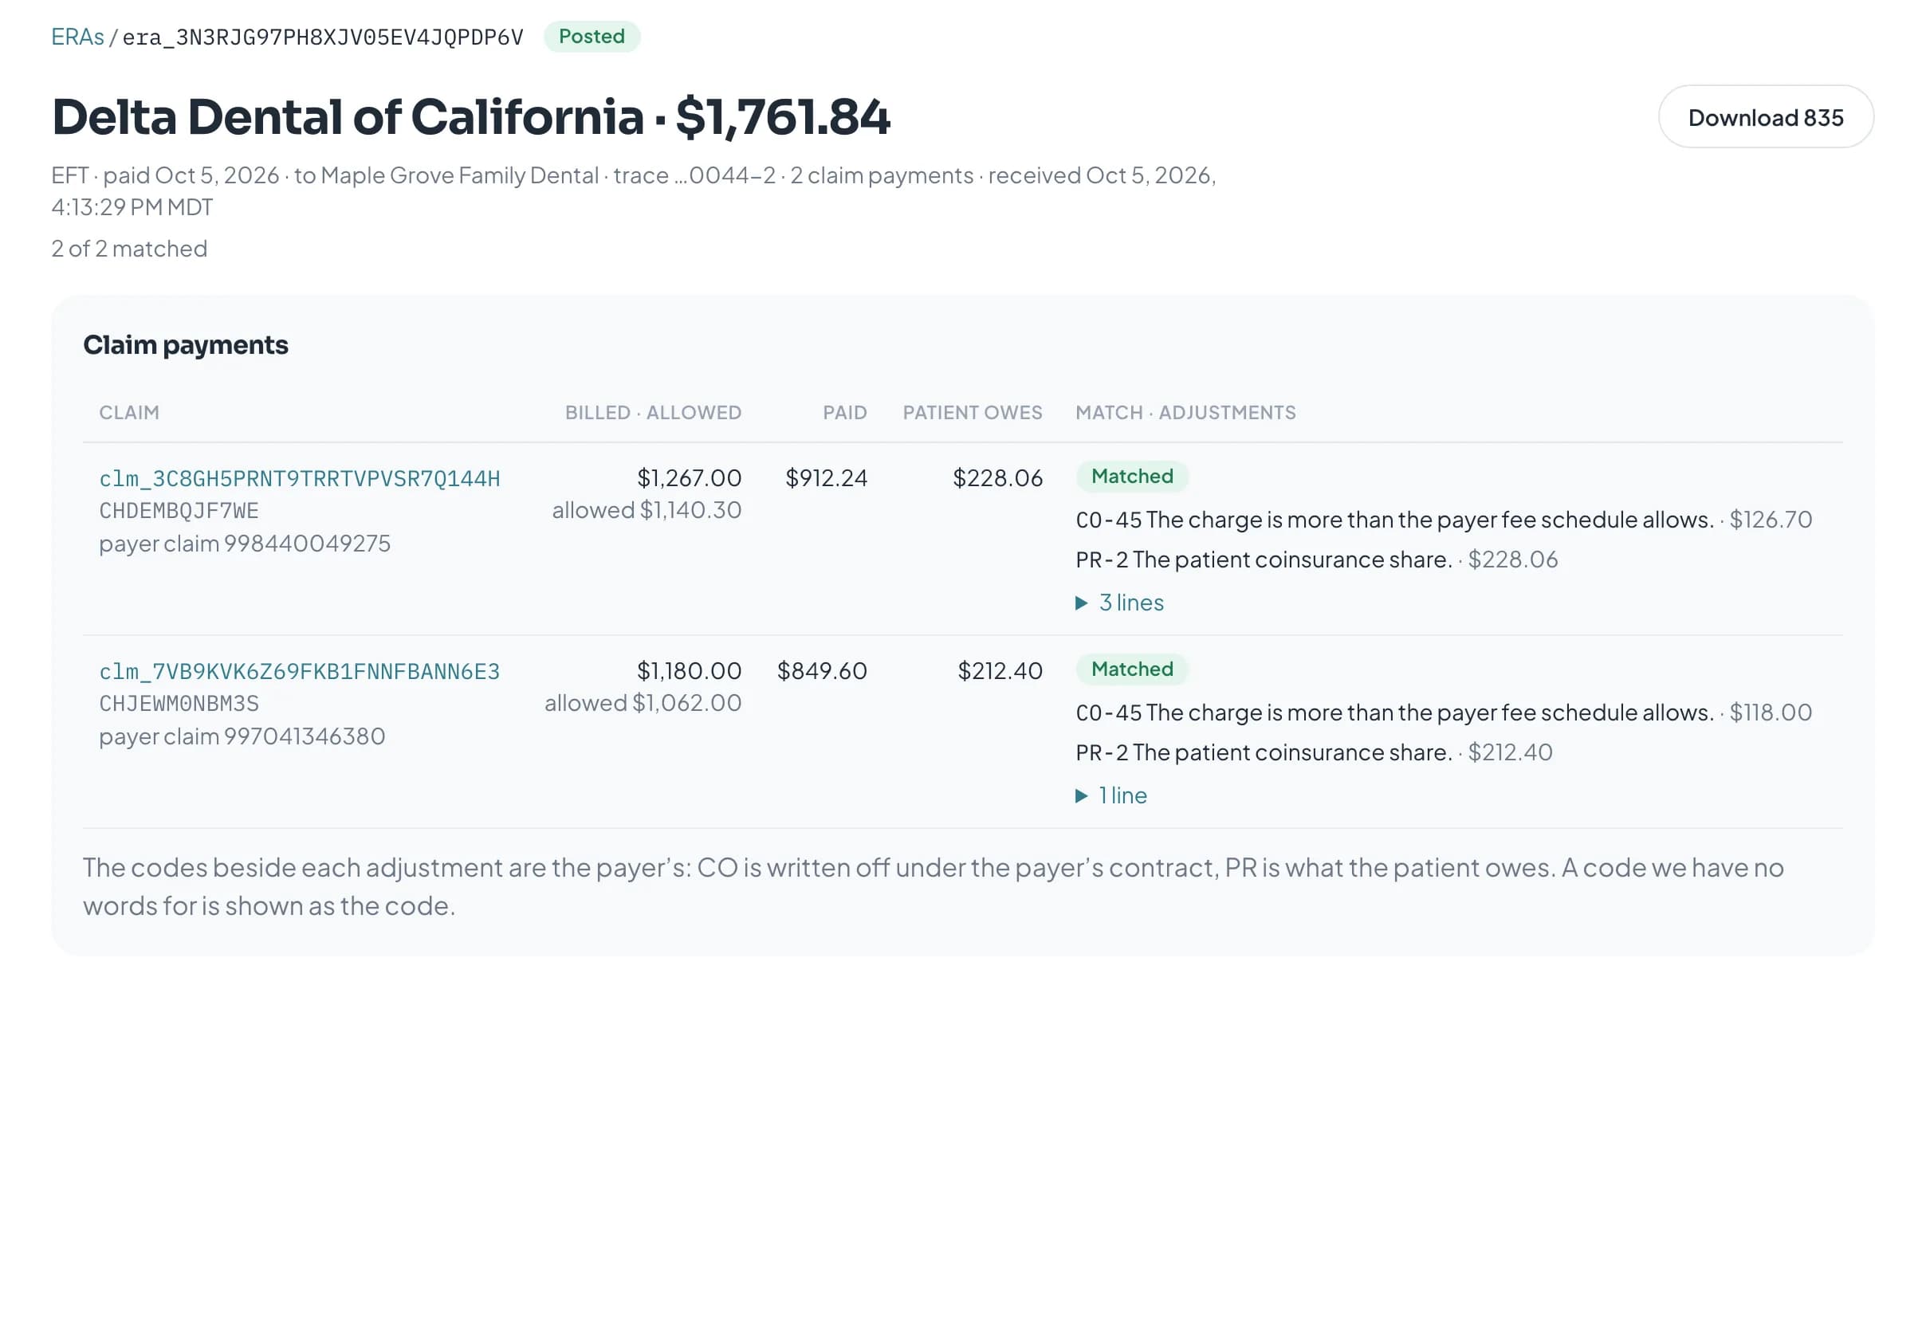The height and width of the screenshot is (1323, 1926).
Task: Click the payer codes explanation note
Action: [934, 887]
